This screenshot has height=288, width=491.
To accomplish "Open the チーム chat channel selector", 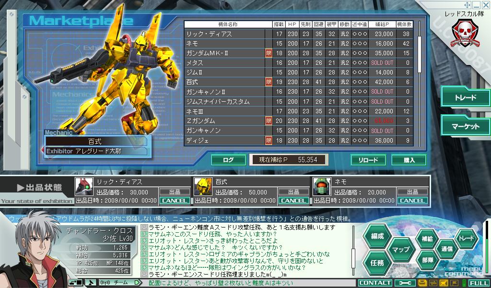I will coord(120,283).
